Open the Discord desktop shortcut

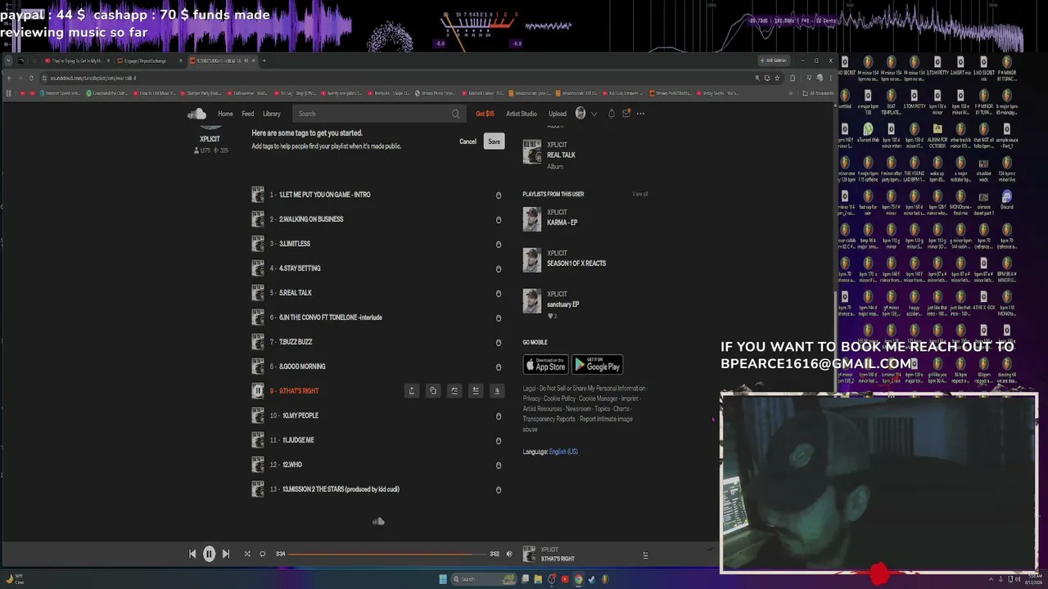pyautogui.click(x=1007, y=200)
